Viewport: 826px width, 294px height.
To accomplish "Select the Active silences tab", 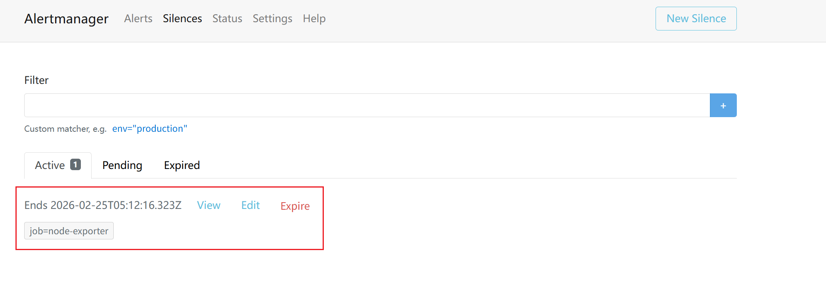I will 50,165.
